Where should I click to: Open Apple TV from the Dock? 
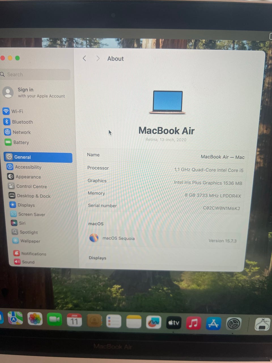point(173,323)
